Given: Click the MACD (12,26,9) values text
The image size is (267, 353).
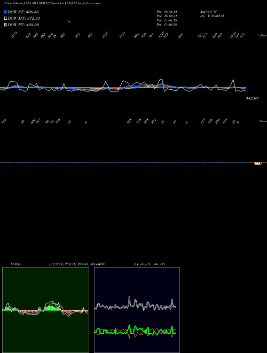Looking at the screenshot, I should (x=74, y=264).
